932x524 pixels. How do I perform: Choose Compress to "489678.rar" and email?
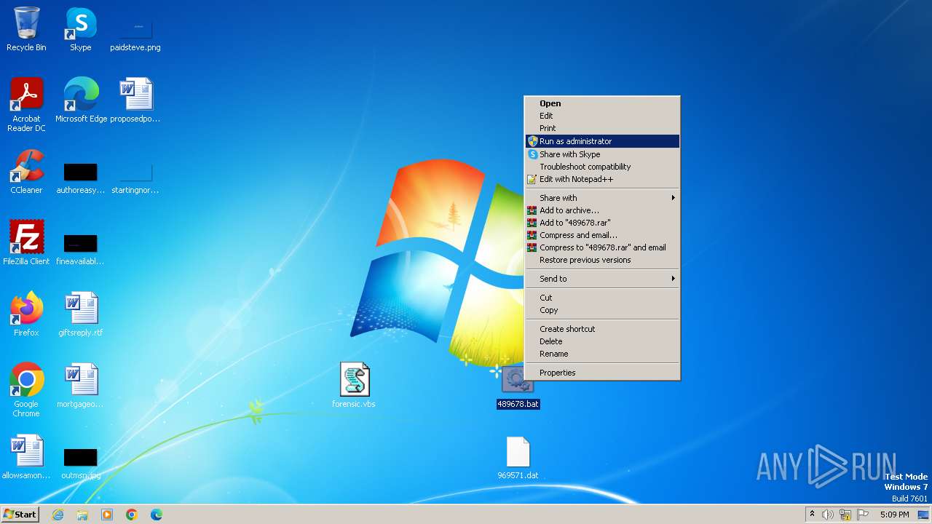click(x=602, y=247)
